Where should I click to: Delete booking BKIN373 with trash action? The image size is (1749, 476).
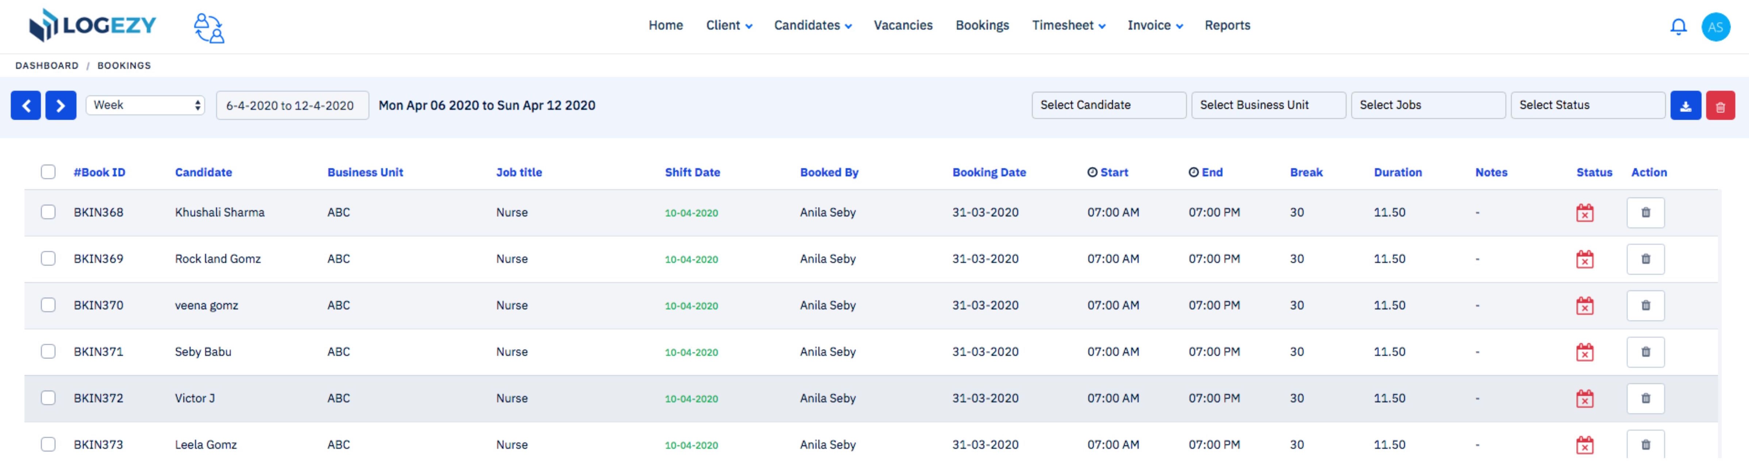point(1645,444)
